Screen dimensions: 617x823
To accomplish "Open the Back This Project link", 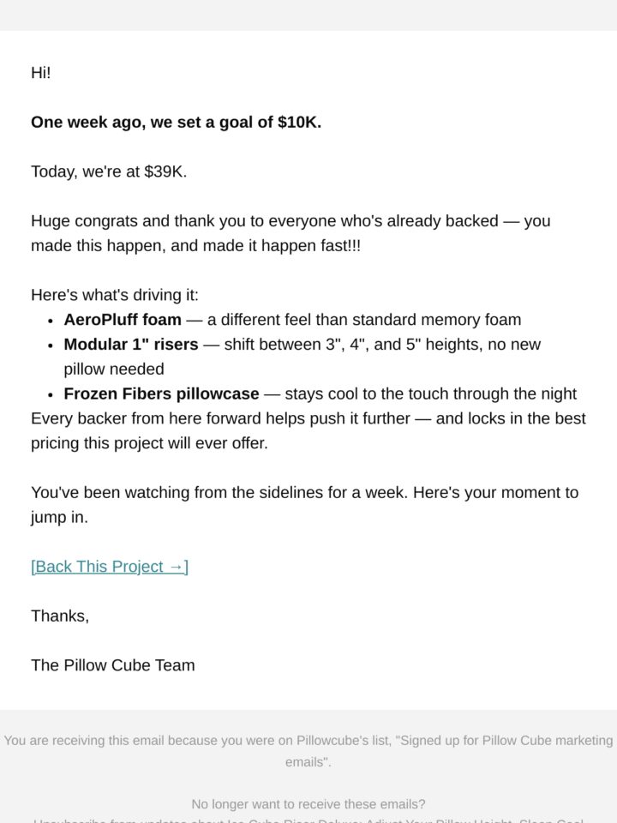I will click(109, 567).
